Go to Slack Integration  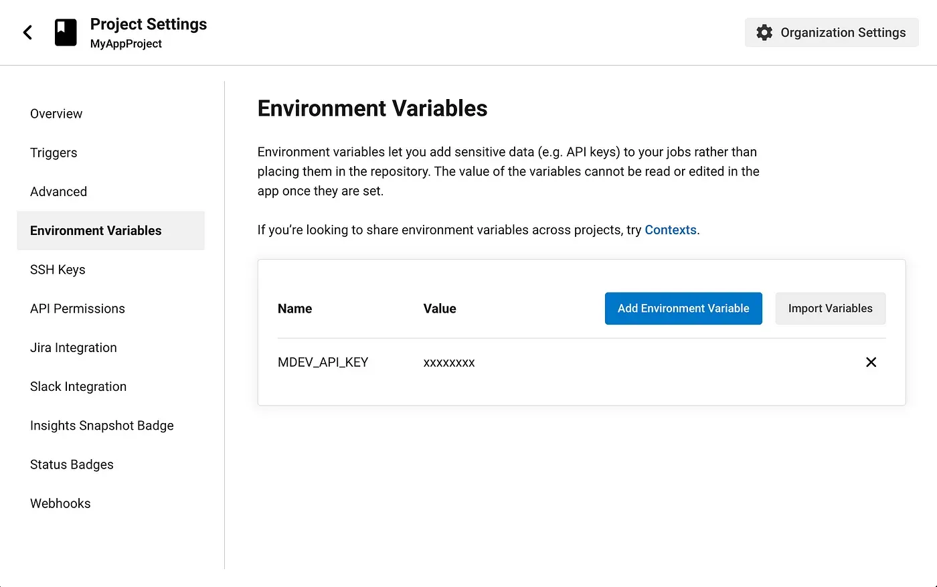click(78, 387)
